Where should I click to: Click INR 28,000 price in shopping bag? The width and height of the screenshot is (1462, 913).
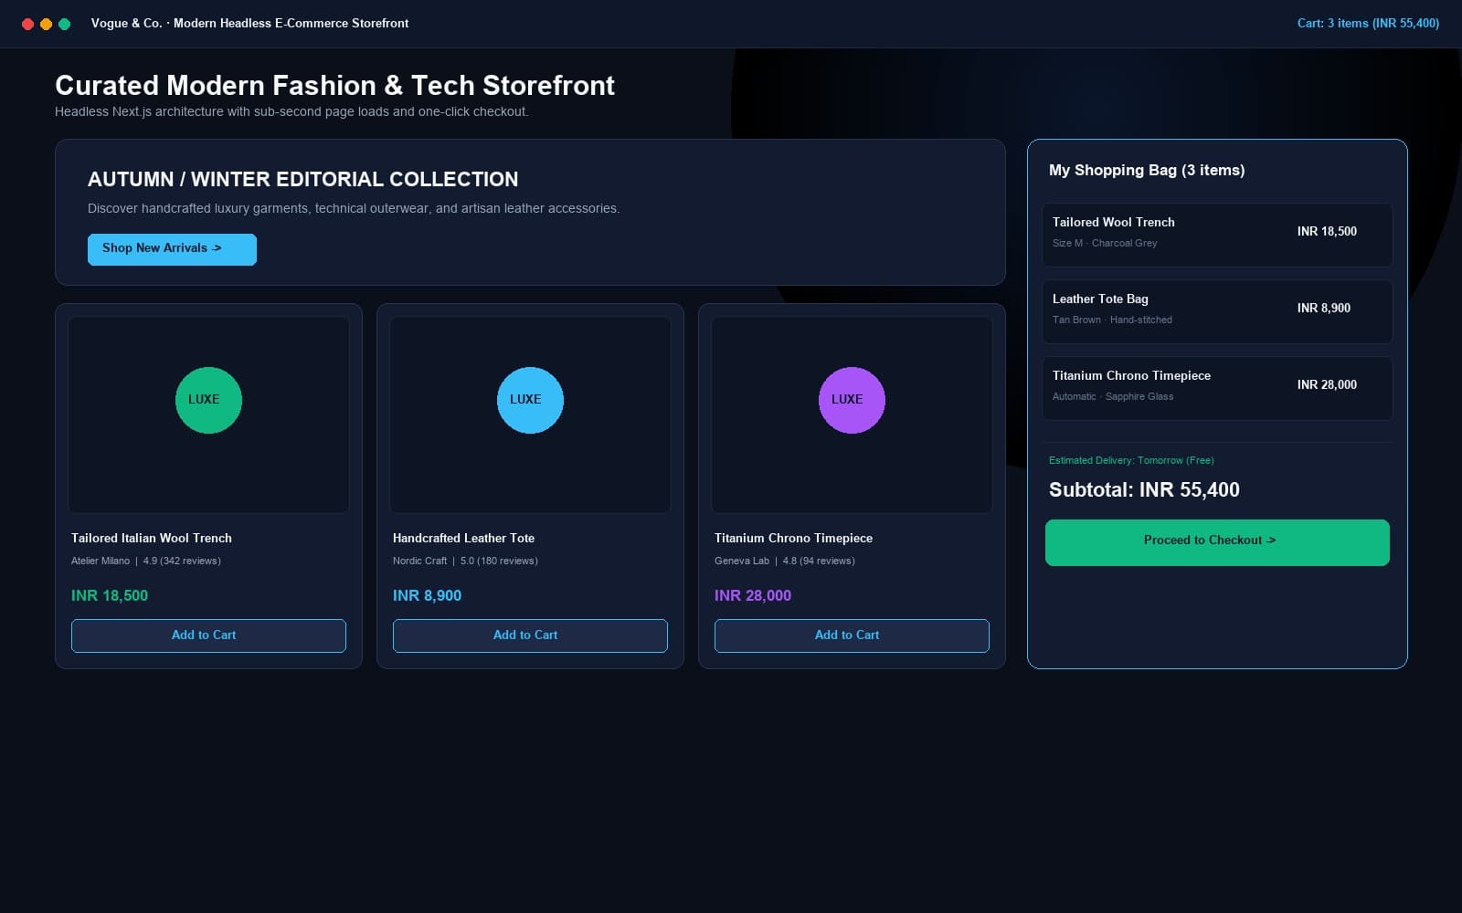click(1327, 384)
